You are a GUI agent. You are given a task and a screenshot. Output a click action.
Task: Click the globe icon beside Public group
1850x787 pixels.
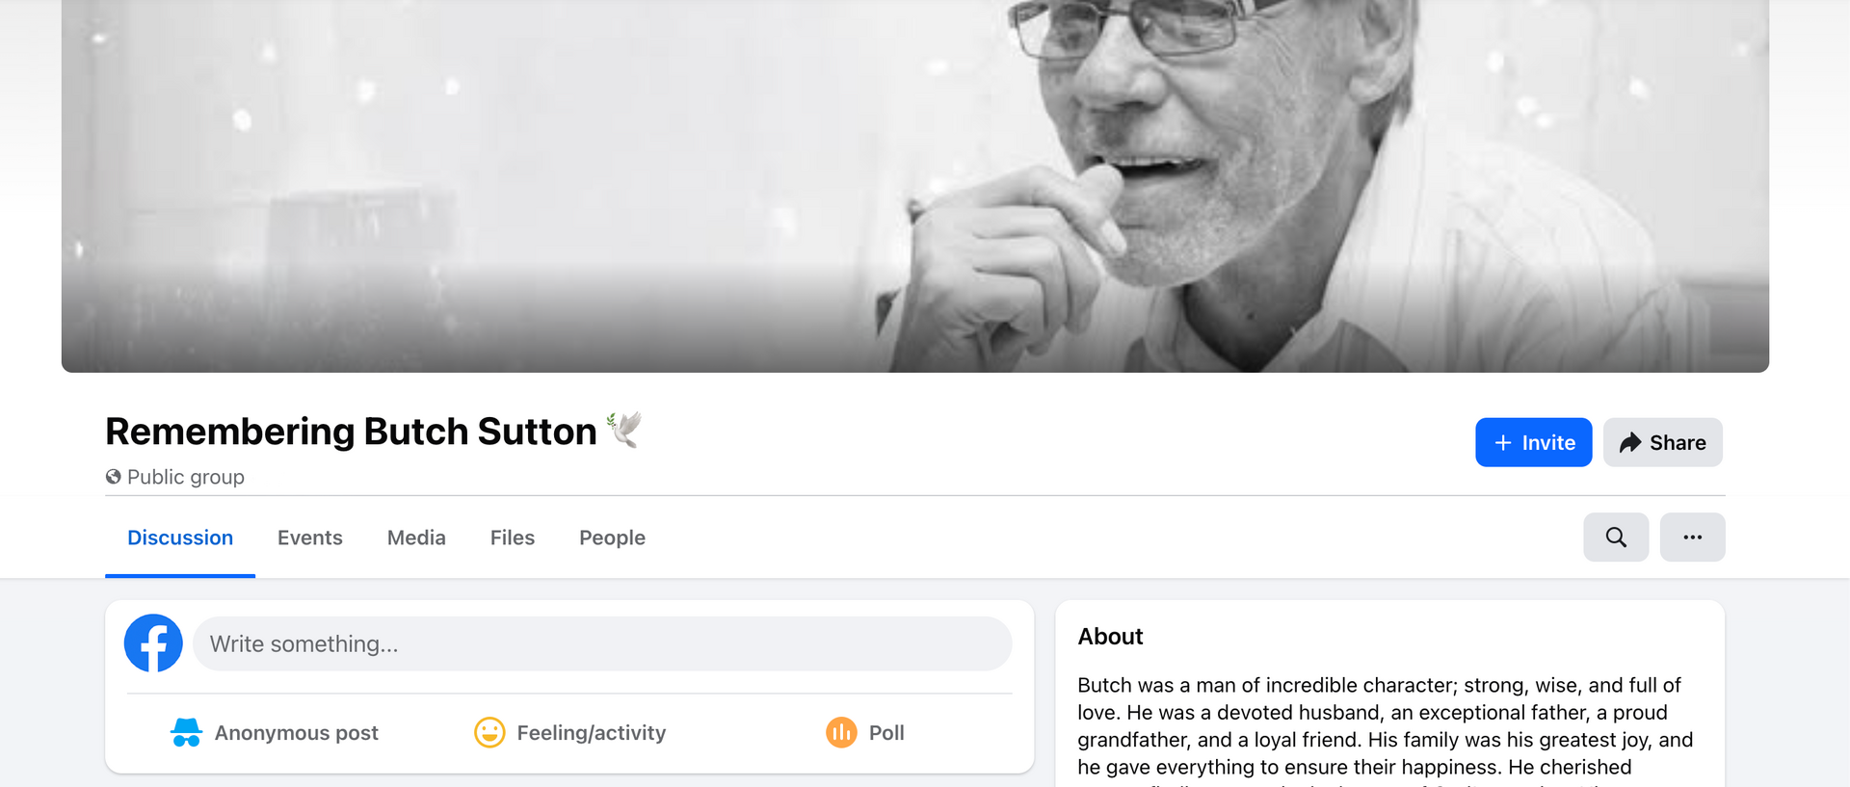click(114, 477)
